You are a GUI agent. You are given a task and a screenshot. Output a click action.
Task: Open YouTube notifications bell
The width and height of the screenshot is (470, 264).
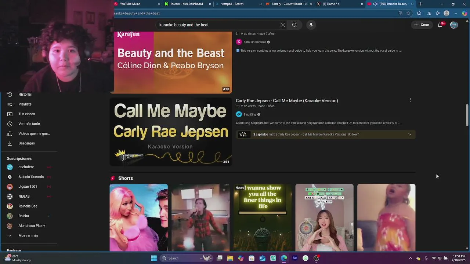440,25
